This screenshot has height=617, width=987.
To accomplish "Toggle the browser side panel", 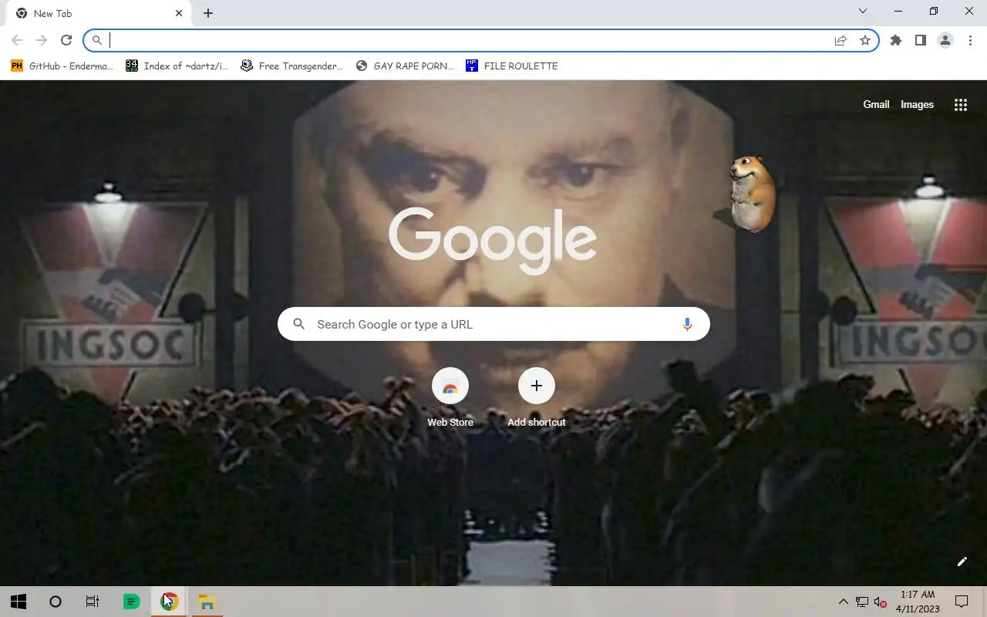I will point(921,40).
